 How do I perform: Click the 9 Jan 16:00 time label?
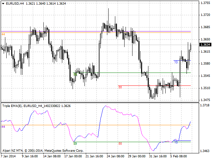(30, 156)
